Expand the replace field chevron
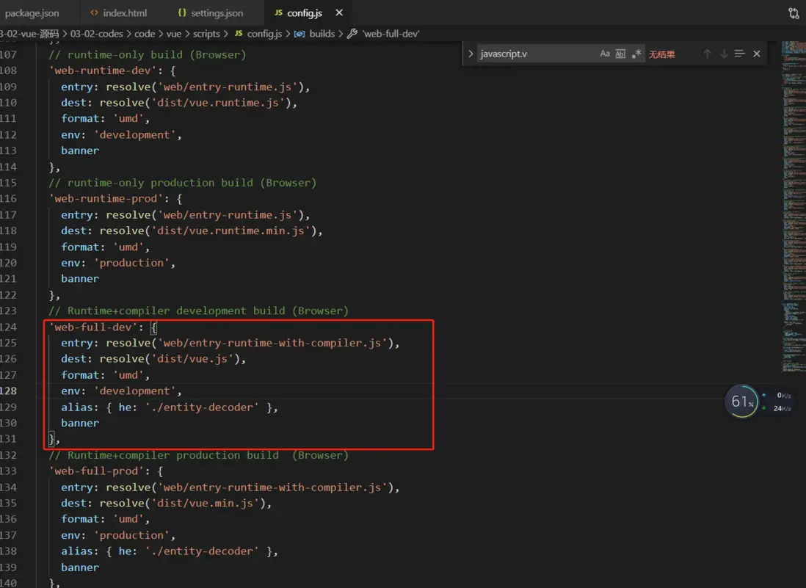The height and width of the screenshot is (588, 806). (x=471, y=54)
